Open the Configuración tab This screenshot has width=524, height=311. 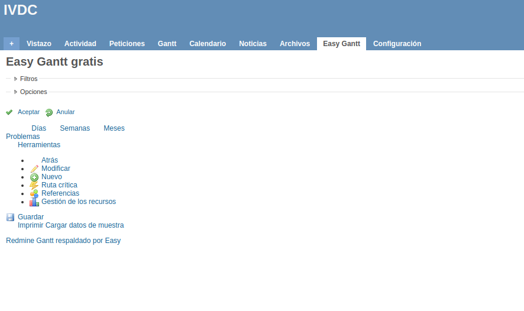click(397, 44)
